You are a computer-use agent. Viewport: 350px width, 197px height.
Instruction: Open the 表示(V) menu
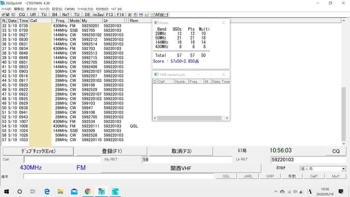point(31,9)
